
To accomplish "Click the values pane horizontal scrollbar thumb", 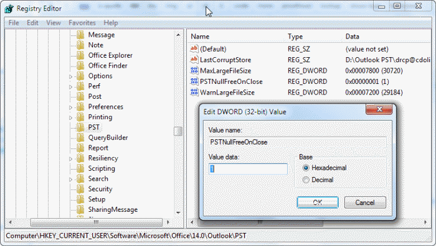I will (x=260, y=222).
